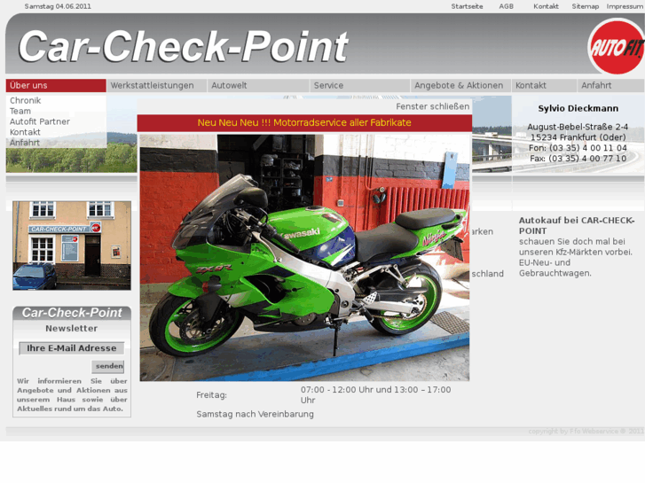
Task: Open the Service menu item
Action: click(360, 85)
